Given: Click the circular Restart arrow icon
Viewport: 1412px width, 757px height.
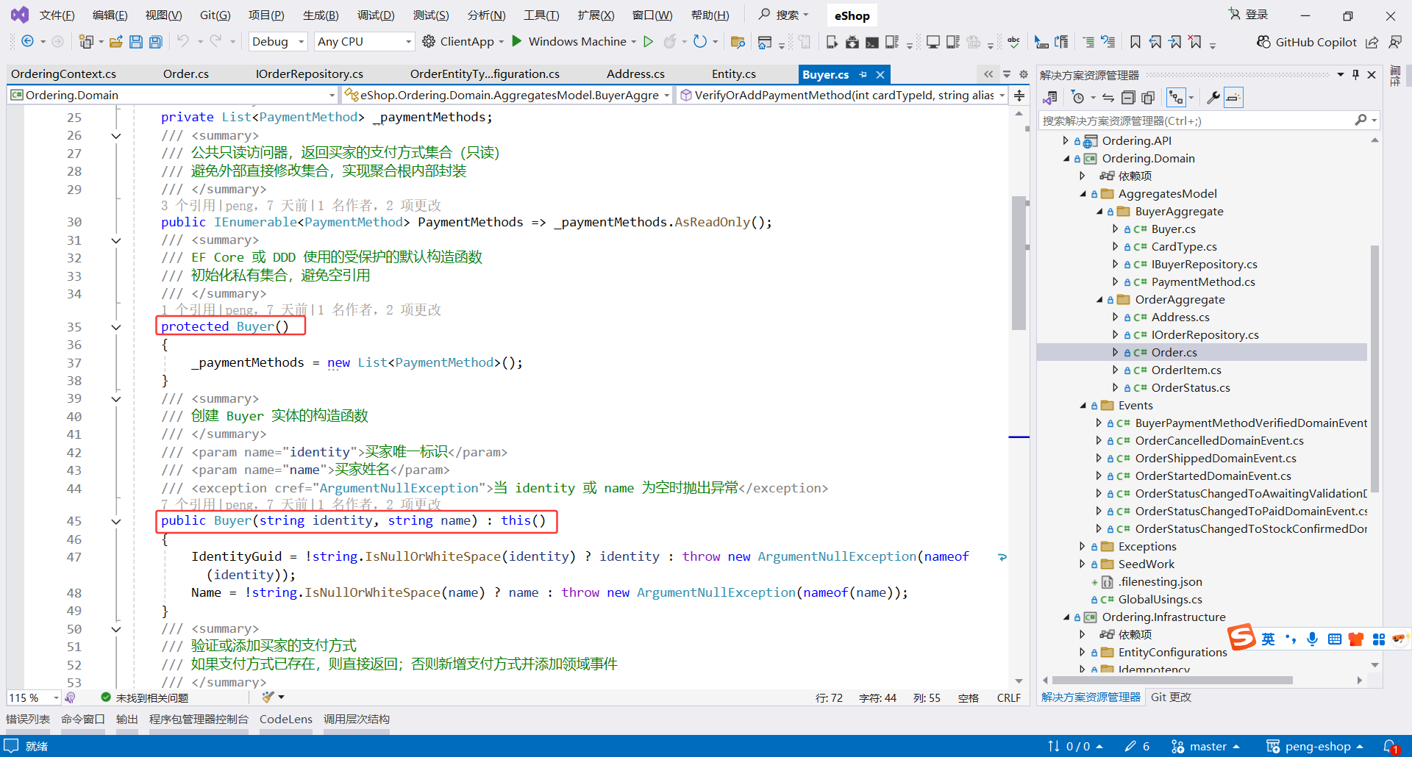Looking at the screenshot, I should click(x=700, y=42).
